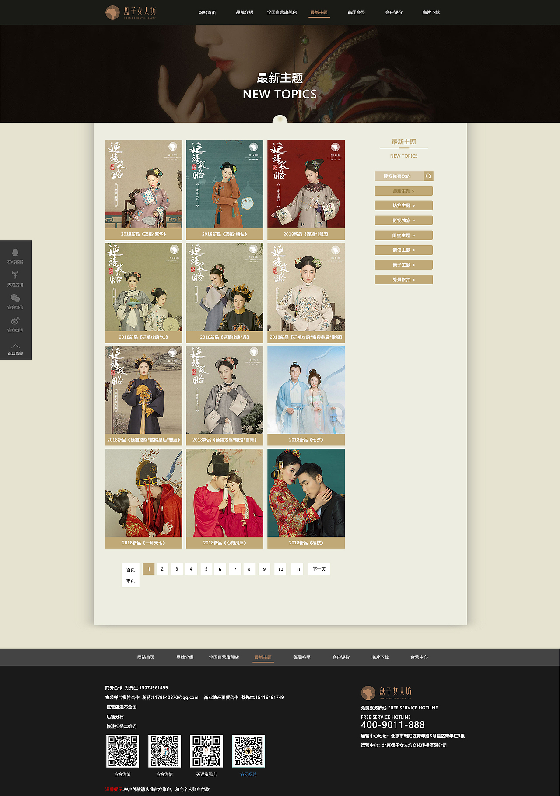Open 底片下载 in the top navigation
Viewport: 560px width, 796px height.
(x=431, y=12)
